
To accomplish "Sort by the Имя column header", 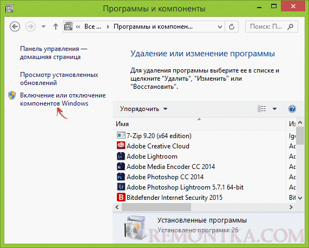I will [x=199, y=124].
